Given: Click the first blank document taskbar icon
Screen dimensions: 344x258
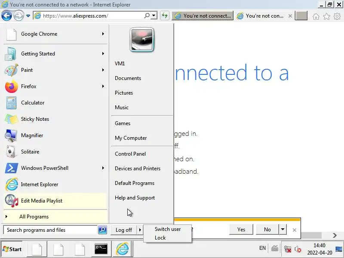Looking at the screenshot, I should click(37, 249).
